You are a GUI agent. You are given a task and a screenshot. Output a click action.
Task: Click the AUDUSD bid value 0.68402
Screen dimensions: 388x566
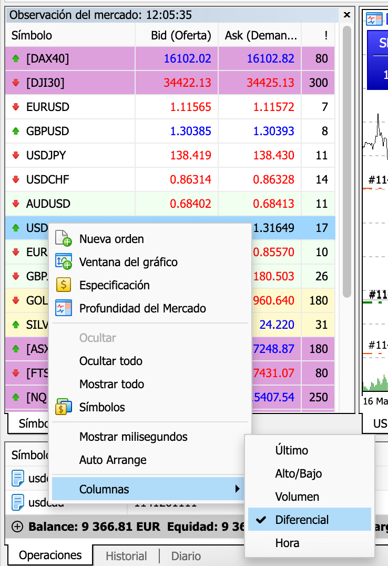point(190,204)
